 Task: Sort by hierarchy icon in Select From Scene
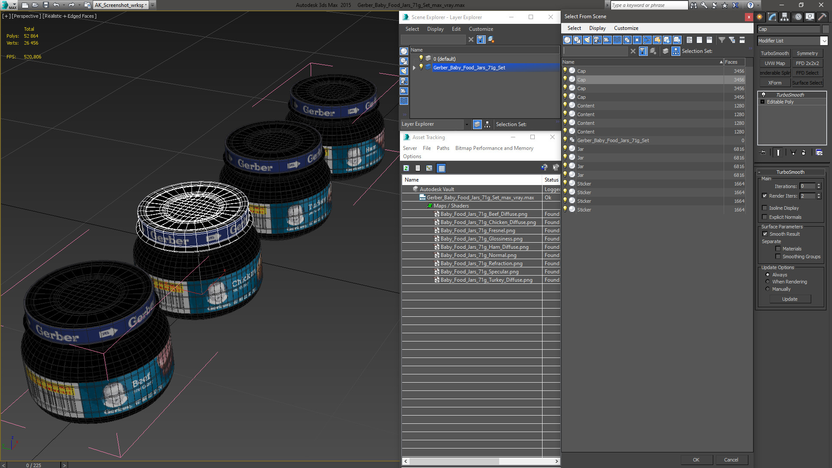tap(676, 51)
